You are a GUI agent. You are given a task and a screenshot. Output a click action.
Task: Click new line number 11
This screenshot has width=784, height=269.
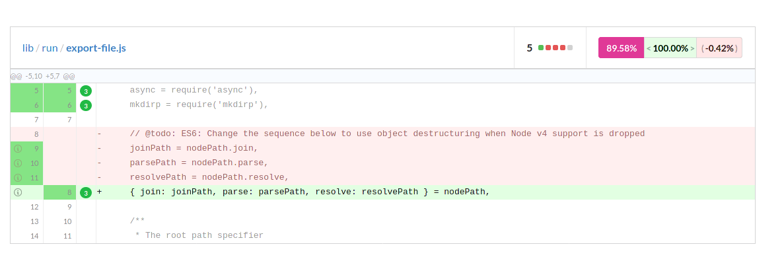click(x=67, y=235)
